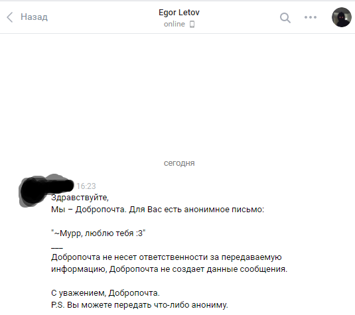355x315 pixels.
Task: Click the сегодня date separator
Action: tap(179, 163)
